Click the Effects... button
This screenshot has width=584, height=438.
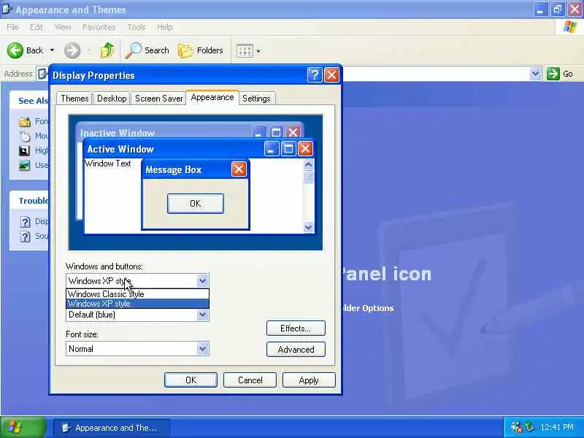pyautogui.click(x=296, y=328)
